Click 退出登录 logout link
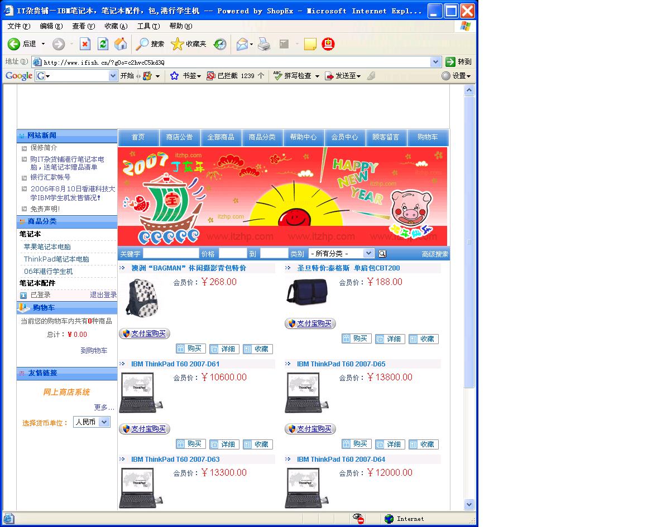 coord(103,294)
